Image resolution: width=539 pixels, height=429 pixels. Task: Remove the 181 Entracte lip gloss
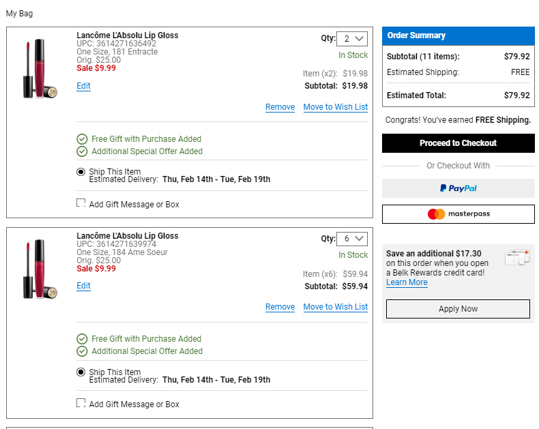click(280, 107)
